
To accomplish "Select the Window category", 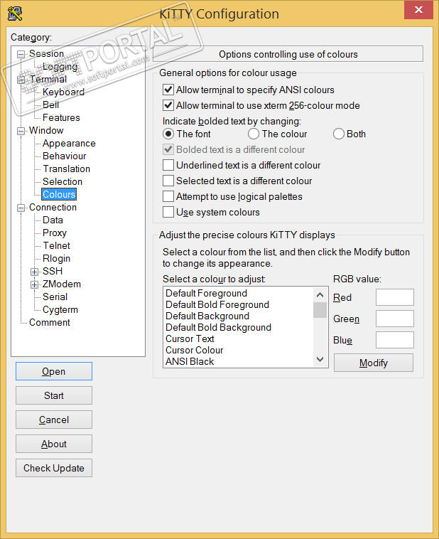I will 46,130.
